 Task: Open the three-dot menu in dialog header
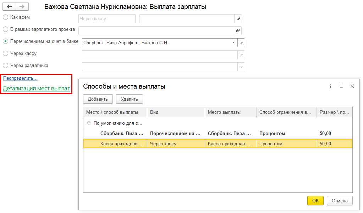click(x=331, y=86)
